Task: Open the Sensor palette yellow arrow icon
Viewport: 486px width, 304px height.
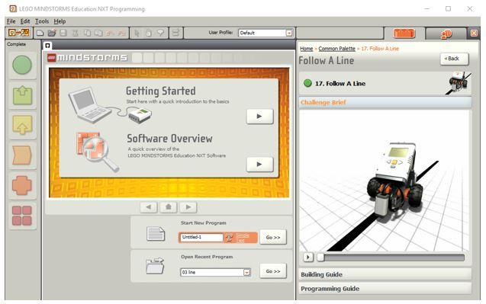Action: point(22,125)
